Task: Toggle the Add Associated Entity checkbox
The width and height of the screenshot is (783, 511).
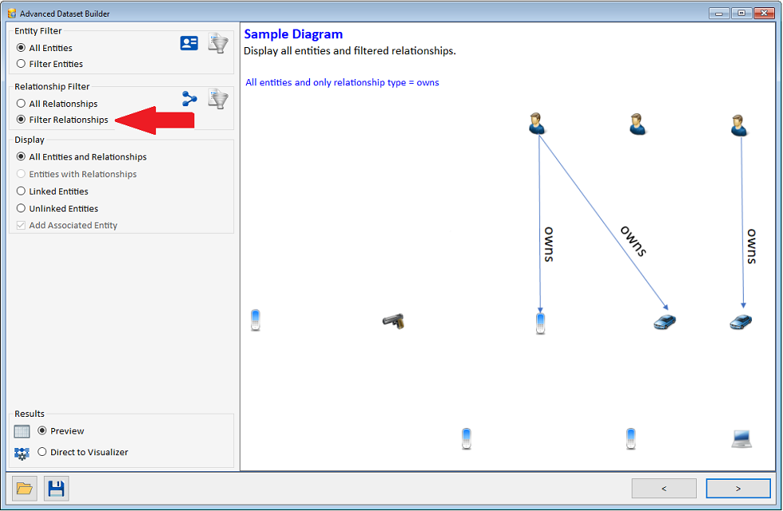Action: [22, 225]
